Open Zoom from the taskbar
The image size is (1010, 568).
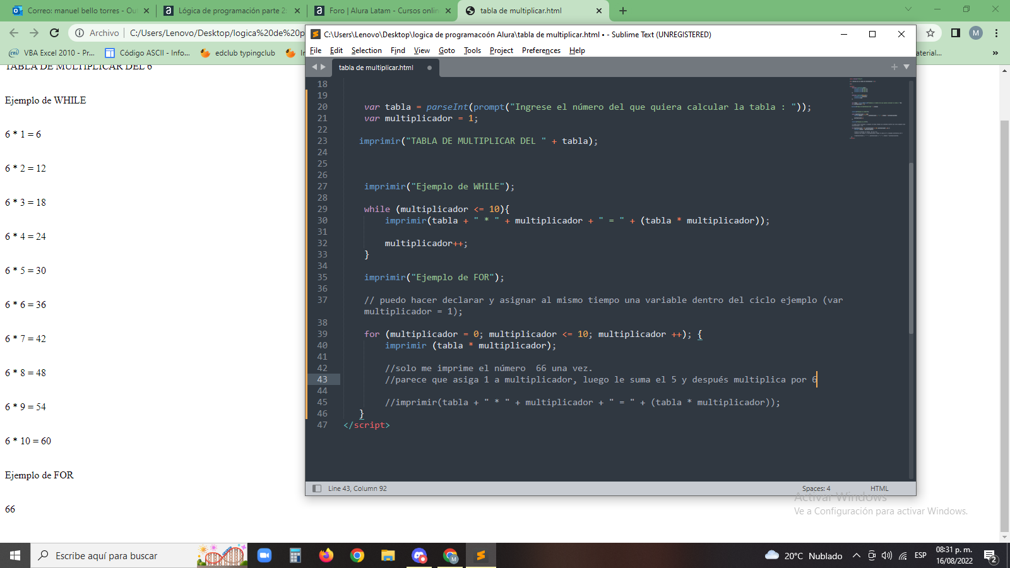click(264, 555)
